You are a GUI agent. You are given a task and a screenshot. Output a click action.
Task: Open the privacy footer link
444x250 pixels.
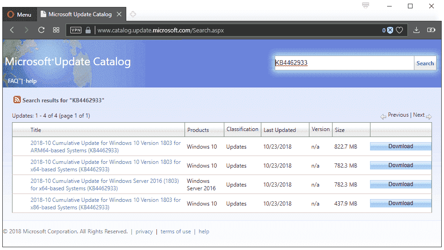coord(144,231)
